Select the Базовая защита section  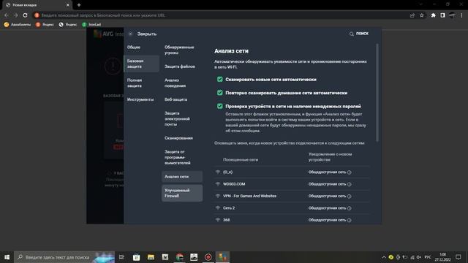pos(141,64)
